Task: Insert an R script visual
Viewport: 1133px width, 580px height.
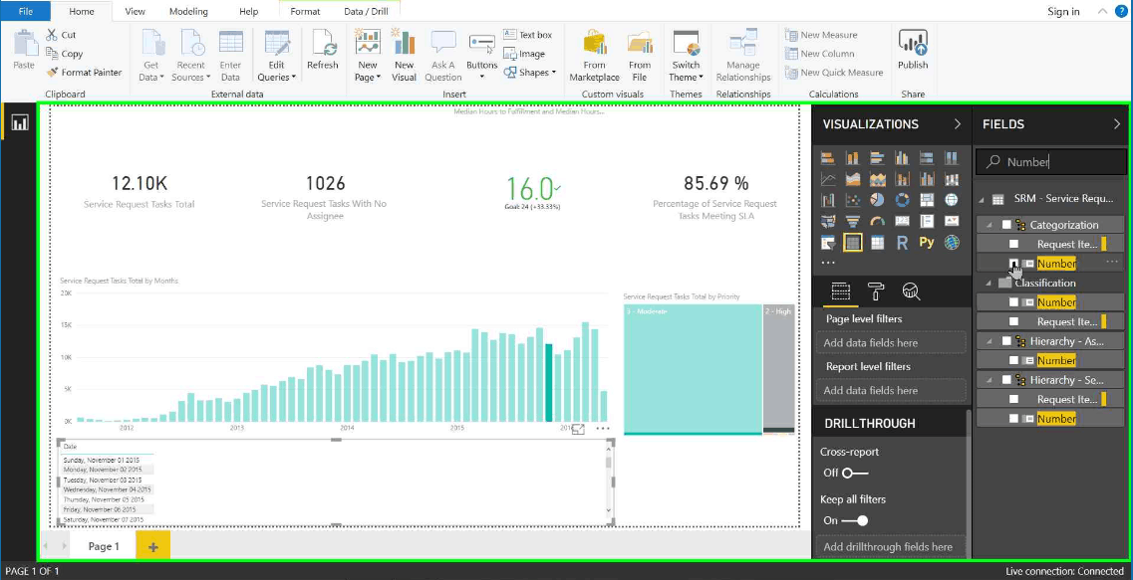Action: pyautogui.click(x=902, y=243)
